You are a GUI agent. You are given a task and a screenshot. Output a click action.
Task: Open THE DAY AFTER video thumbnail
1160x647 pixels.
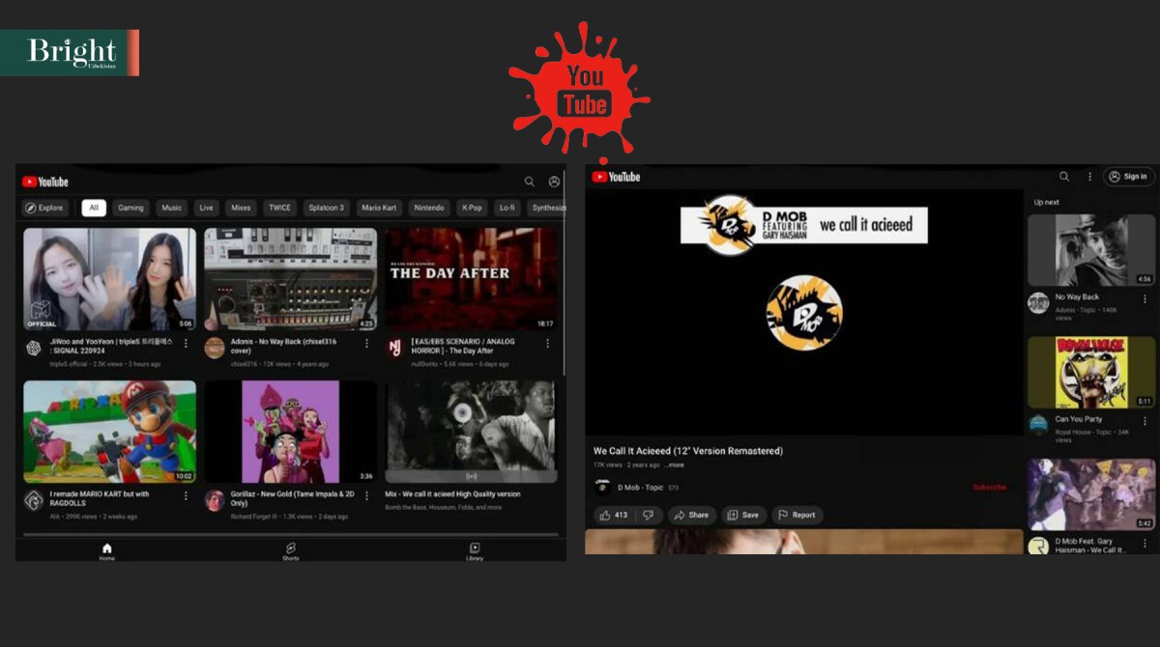pos(470,279)
